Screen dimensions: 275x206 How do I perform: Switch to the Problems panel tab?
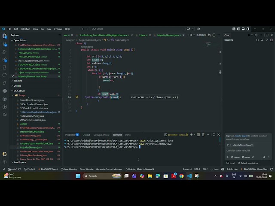tap(72, 135)
